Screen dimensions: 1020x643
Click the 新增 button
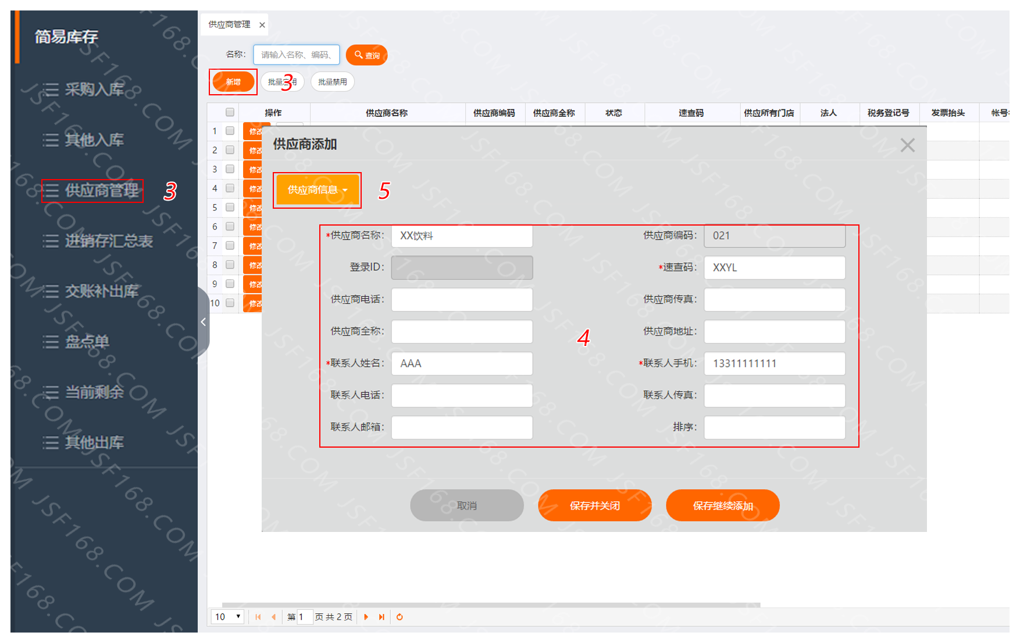pyautogui.click(x=233, y=82)
